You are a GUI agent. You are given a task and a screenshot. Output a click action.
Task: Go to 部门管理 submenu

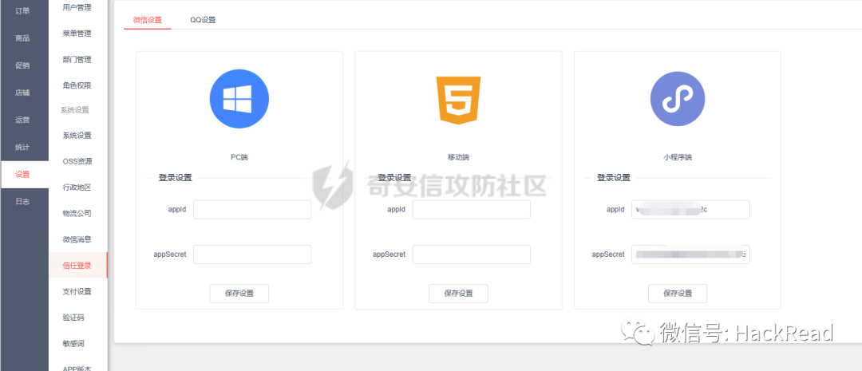tap(77, 59)
